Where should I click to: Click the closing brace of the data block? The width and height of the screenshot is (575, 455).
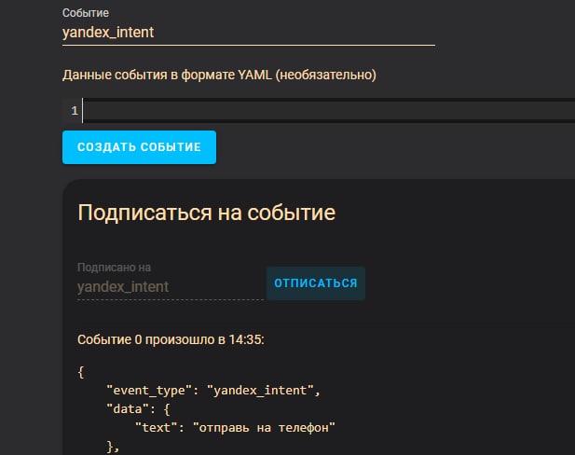coord(111,446)
